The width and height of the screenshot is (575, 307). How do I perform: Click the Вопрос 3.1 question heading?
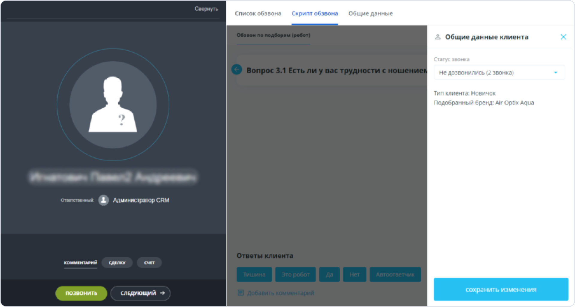point(337,70)
